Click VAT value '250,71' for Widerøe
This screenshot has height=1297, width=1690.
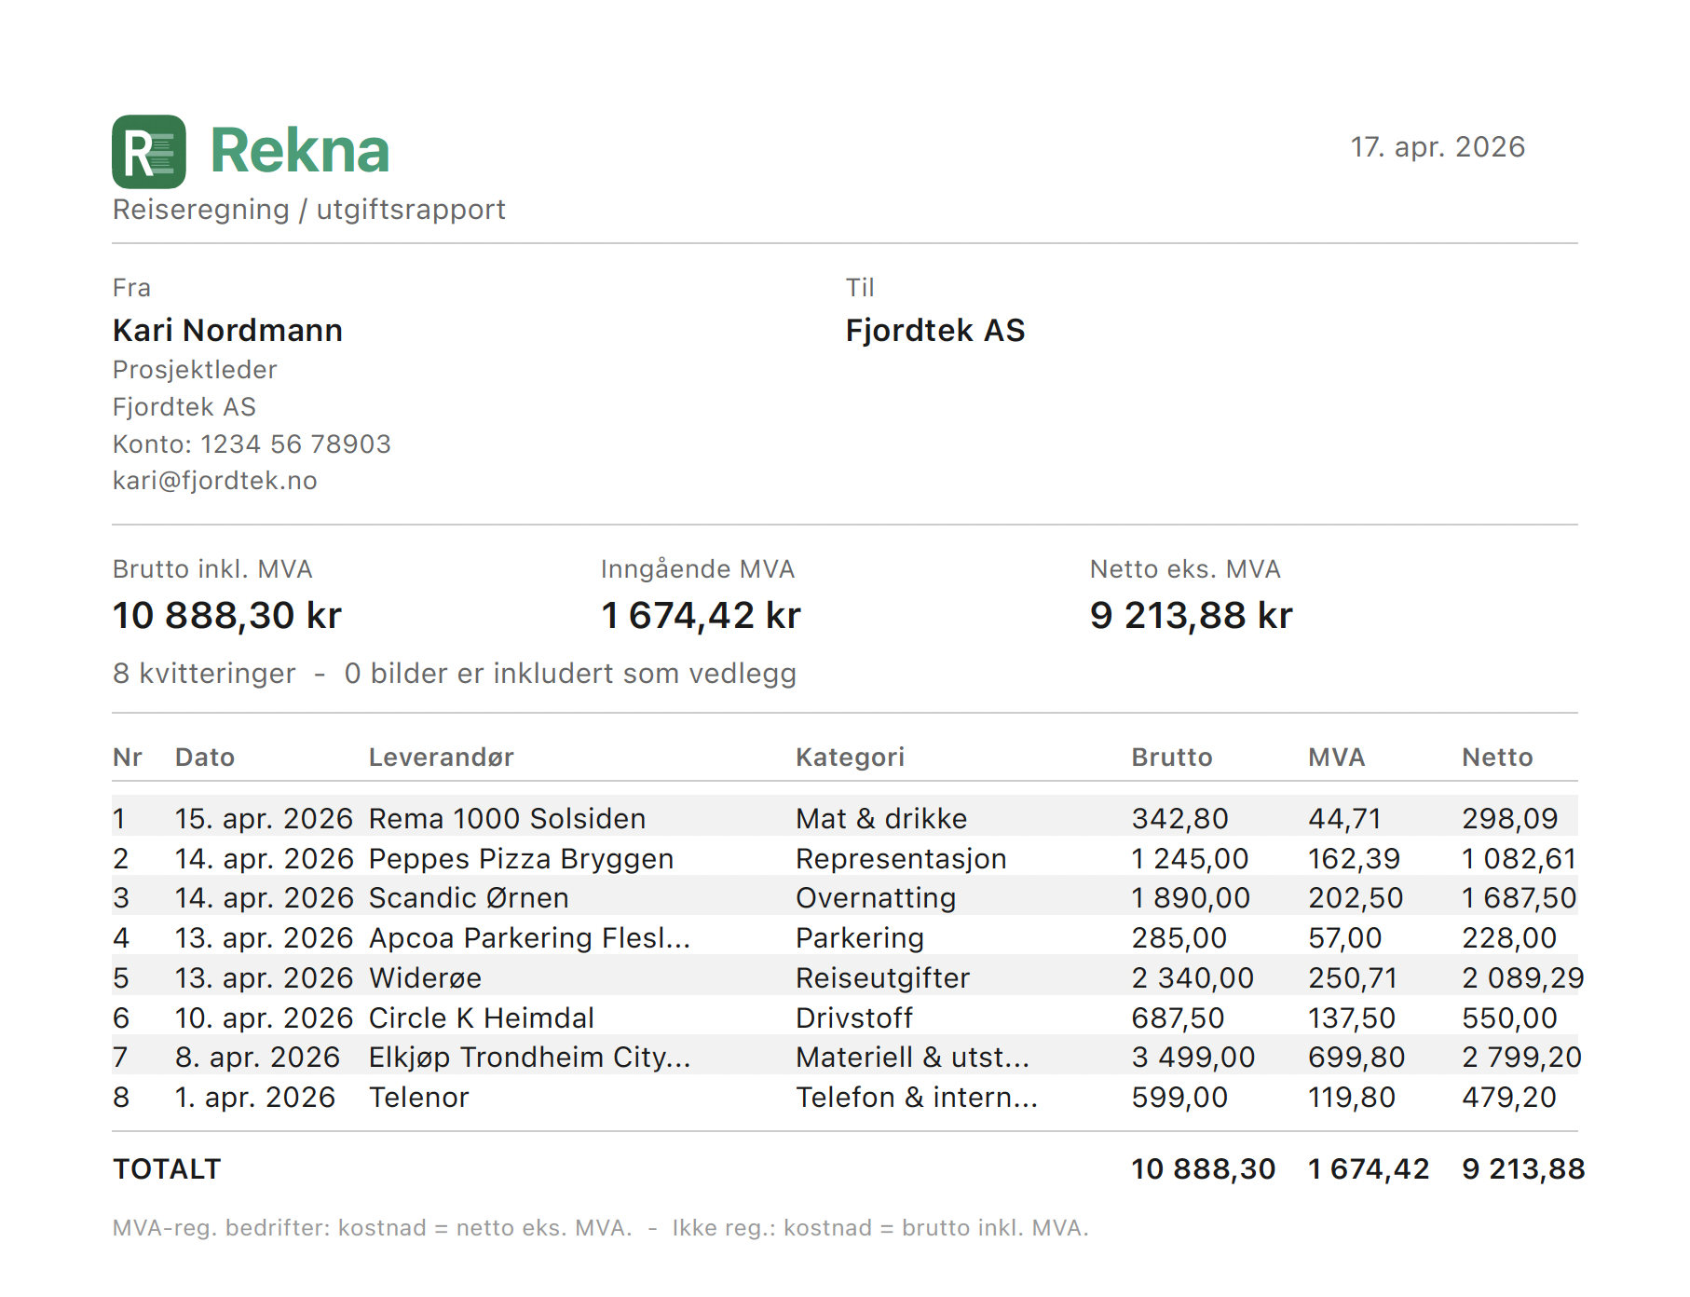click(1353, 978)
